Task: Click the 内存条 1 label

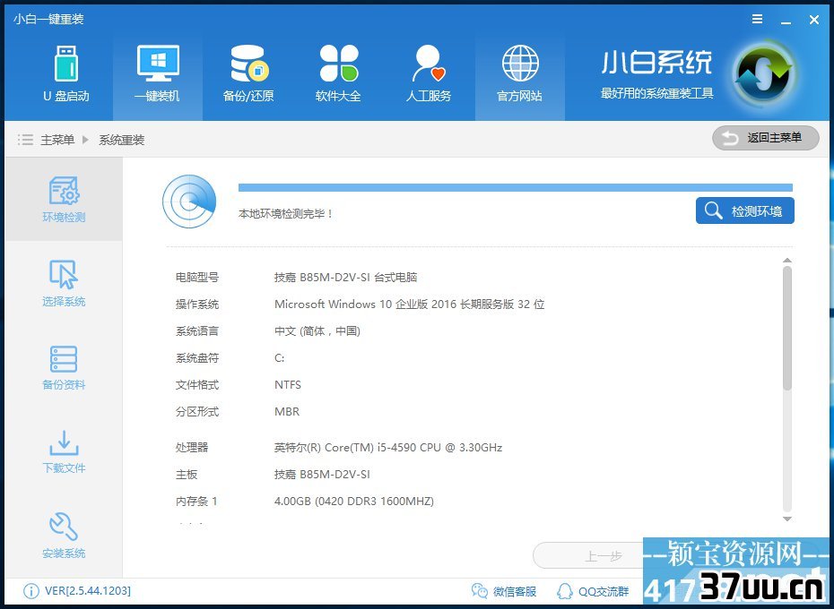Action: (x=196, y=502)
